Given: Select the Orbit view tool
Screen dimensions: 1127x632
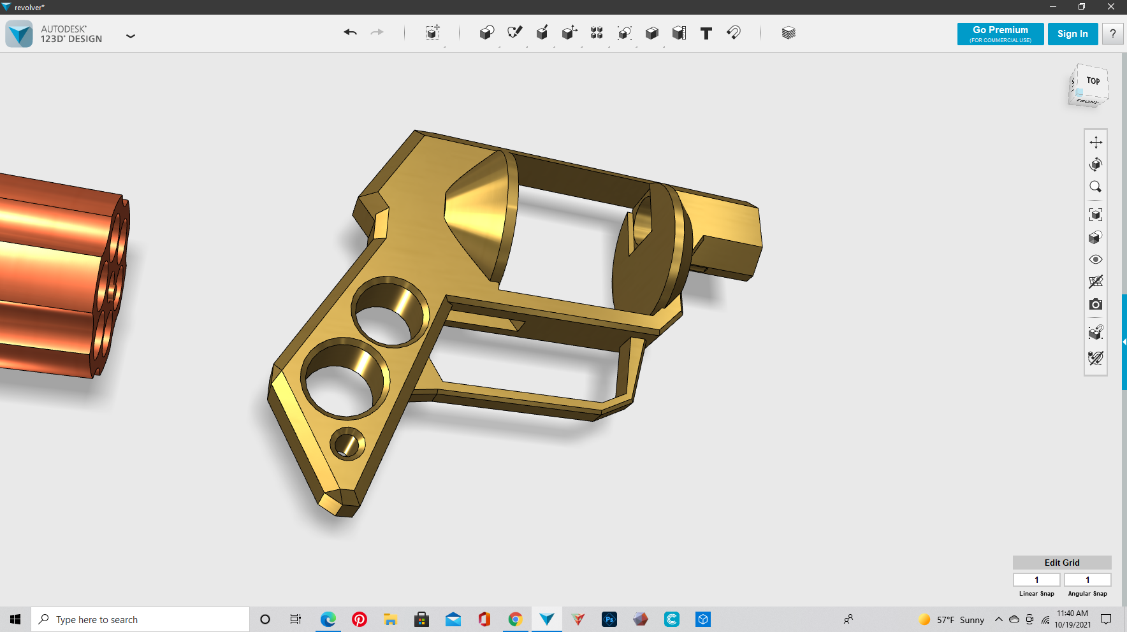Looking at the screenshot, I should click(1096, 164).
